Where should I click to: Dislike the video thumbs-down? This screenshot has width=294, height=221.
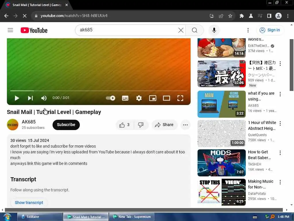141,125
